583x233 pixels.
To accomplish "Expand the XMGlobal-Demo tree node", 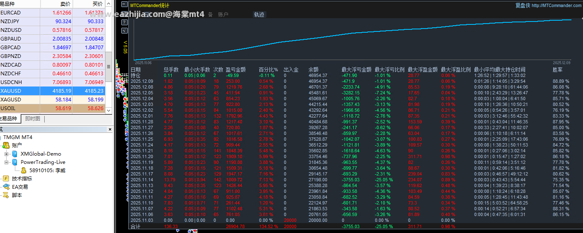I will [6, 154].
